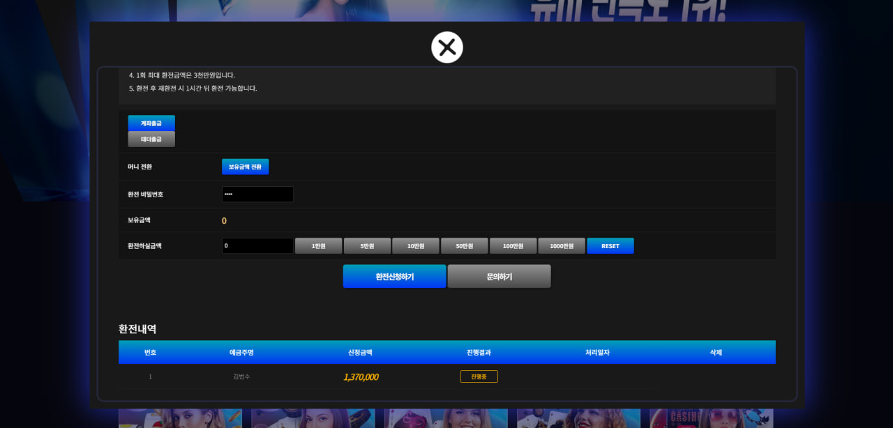This screenshot has width=893, height=428.
Task: Focus the 환전 비밀번호 password field
Action: 257,194
